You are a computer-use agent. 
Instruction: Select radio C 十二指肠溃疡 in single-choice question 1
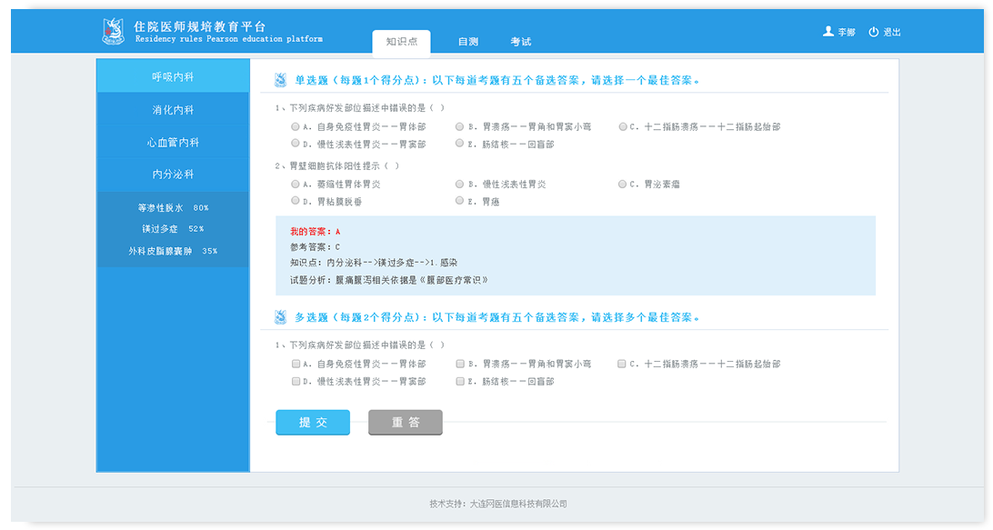pos(623,126)
